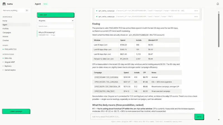
Task: Click the chat scrollbar thumb
Action: [219, 30]
